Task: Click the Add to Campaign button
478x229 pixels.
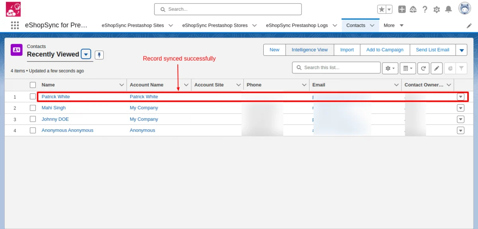Action: click(x=385, y=50)
